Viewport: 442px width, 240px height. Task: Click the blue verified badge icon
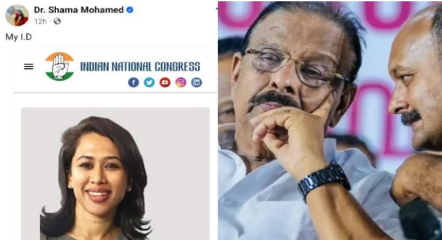130,10
